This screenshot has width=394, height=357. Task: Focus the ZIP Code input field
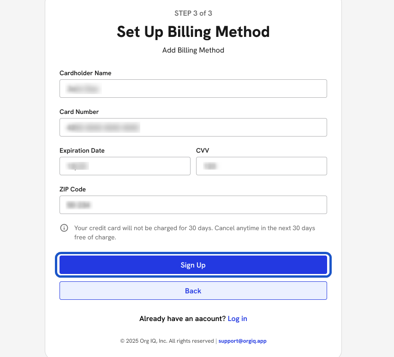193,205
